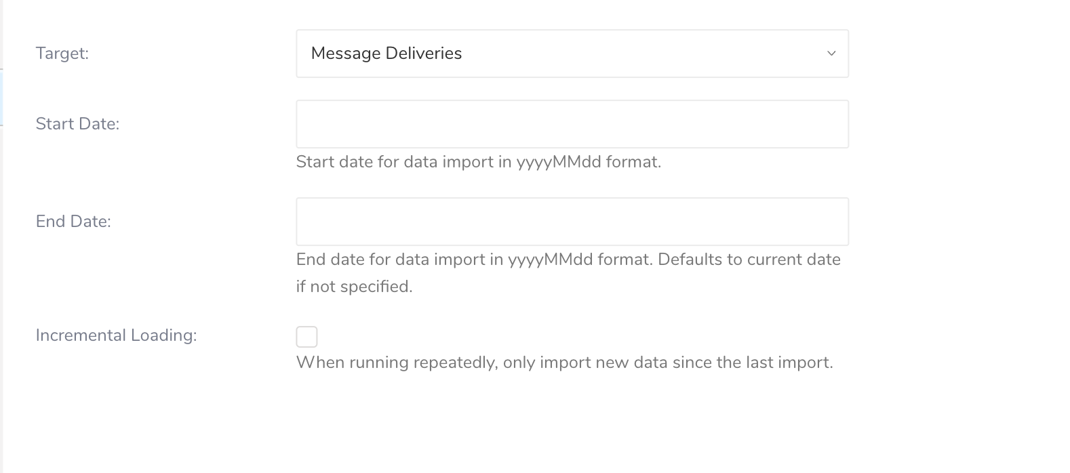This screenshot has width=1070, height=473.
Task: Click the 'Message Deliveries' selected value text
Action: (x=387, y=54)
